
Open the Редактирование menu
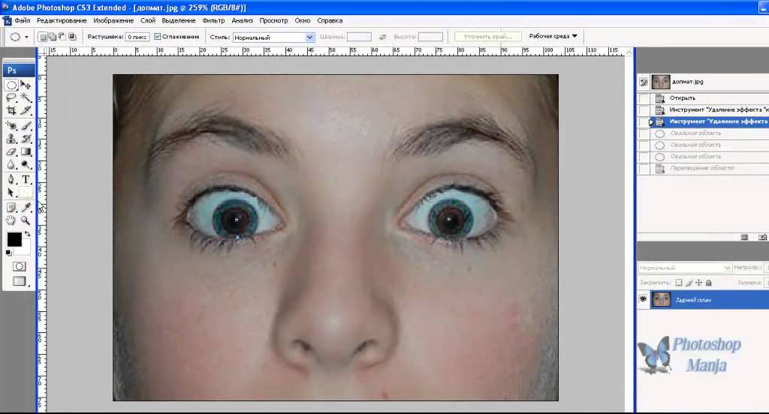click(62, 20)
